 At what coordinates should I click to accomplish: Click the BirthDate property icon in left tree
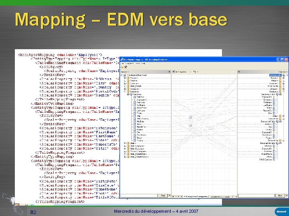pyautogui.click(x=134, y=97)
